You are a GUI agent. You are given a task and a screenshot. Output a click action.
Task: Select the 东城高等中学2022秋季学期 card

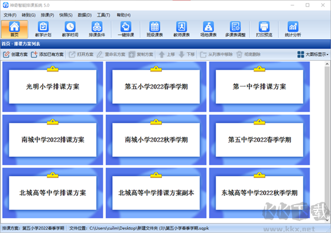[259, 193]
